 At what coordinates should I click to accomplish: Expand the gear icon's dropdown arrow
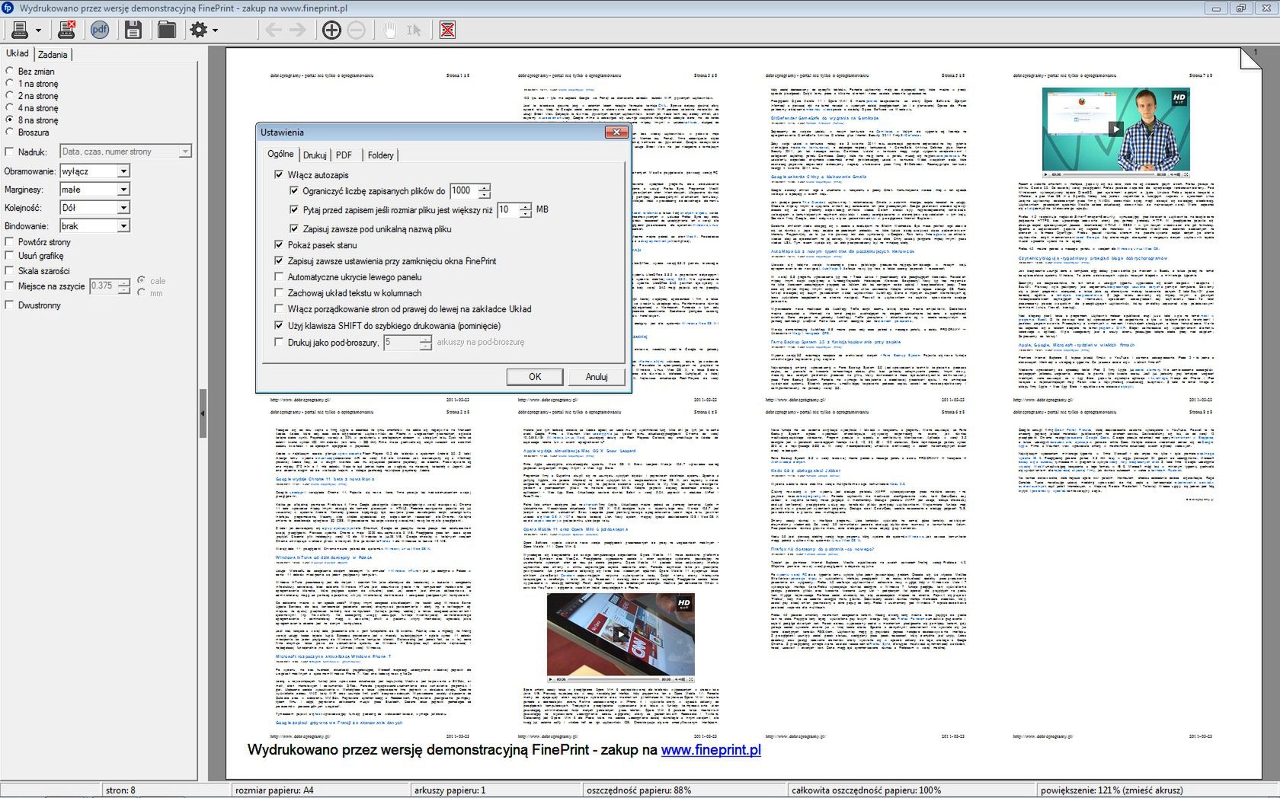(x=216, y=30)
